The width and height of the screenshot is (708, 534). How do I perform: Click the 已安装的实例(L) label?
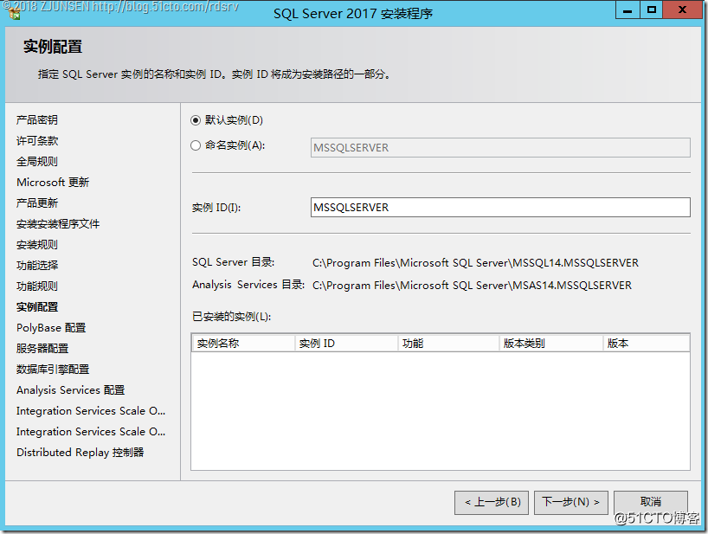click(232, 317)
